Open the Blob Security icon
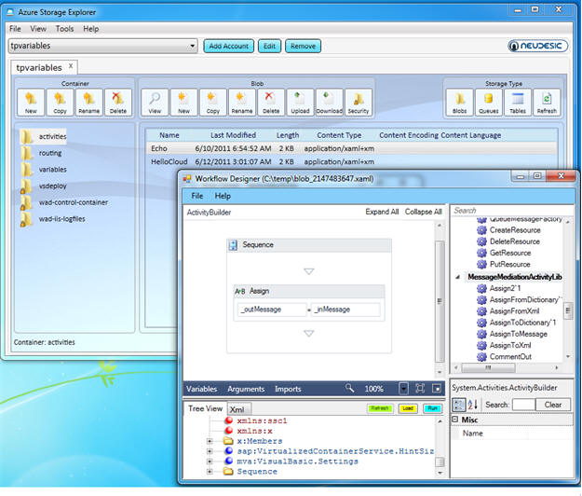This screenshot has width=582, height=496. coord(359,103)
